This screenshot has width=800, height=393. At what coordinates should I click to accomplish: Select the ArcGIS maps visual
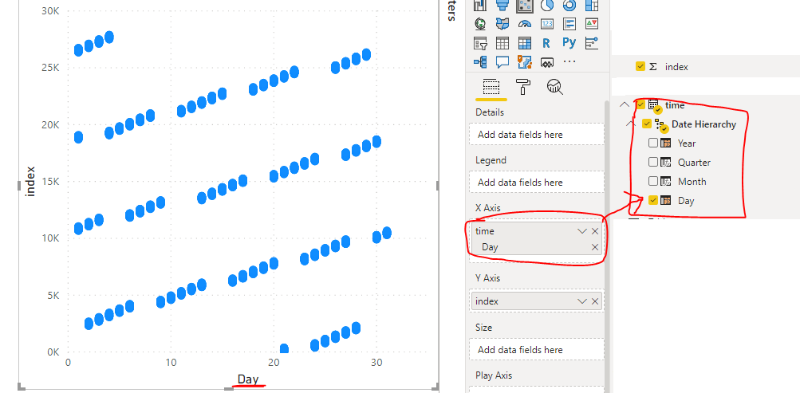[525, 62]
